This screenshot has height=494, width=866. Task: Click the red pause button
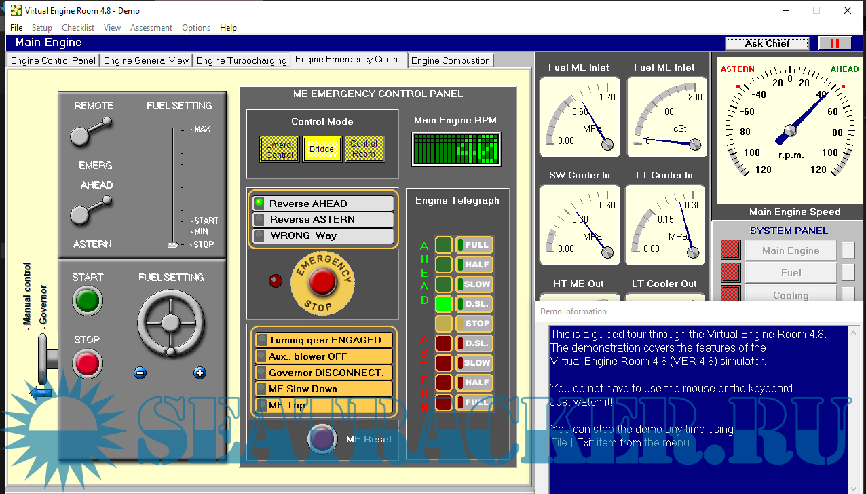click(834, 43)
